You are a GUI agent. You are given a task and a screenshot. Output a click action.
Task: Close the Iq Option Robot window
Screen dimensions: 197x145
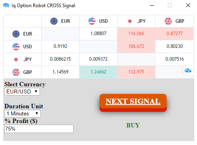point(188,5)
